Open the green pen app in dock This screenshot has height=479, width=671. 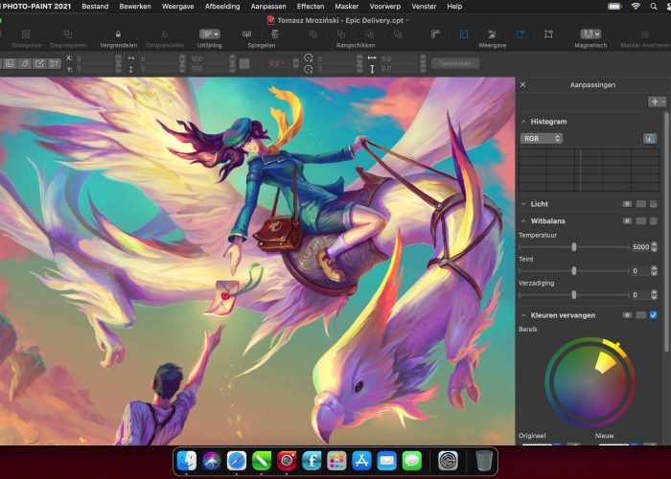pos(262,461)
